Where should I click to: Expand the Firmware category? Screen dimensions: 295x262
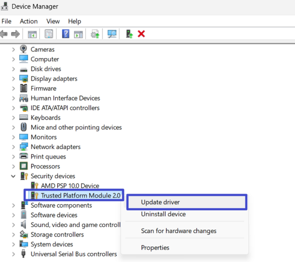(x=13, y=88)
